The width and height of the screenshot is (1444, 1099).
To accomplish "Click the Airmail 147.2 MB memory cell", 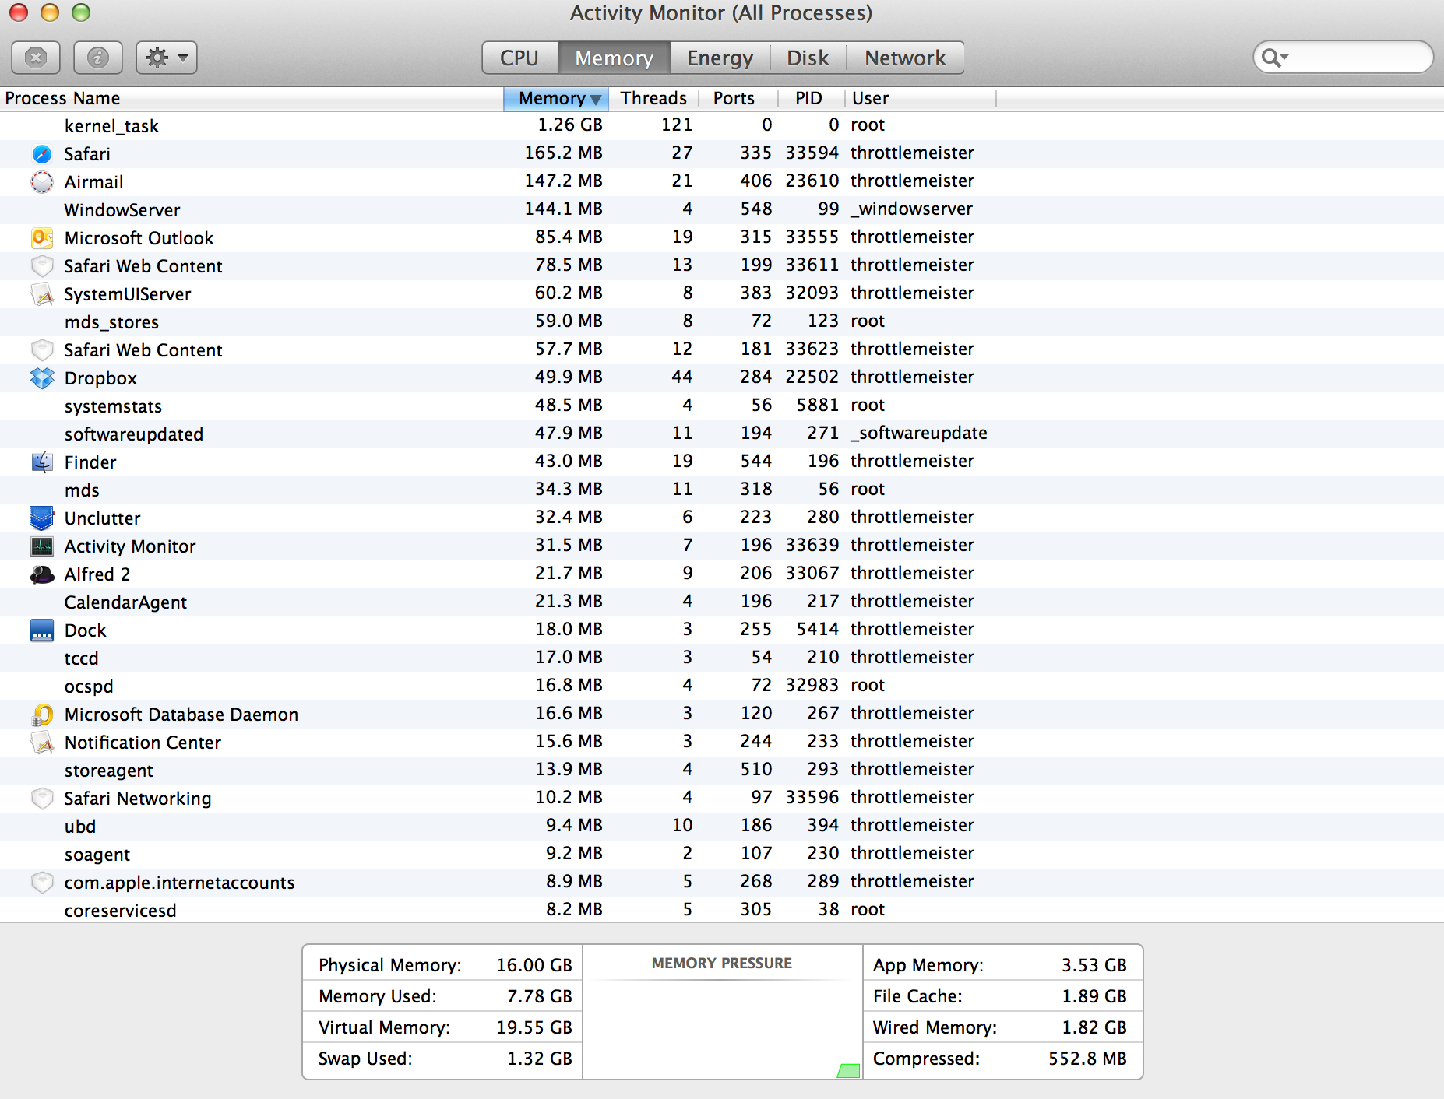I will pyautogui.click(x=563, y=181).
